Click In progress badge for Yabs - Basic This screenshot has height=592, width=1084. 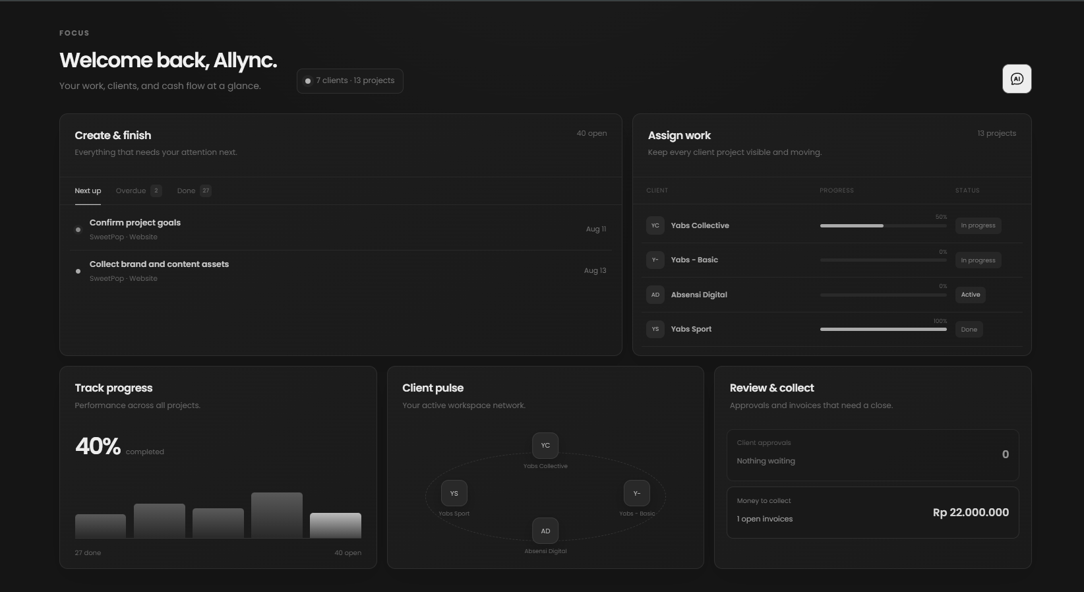point(978,260)
